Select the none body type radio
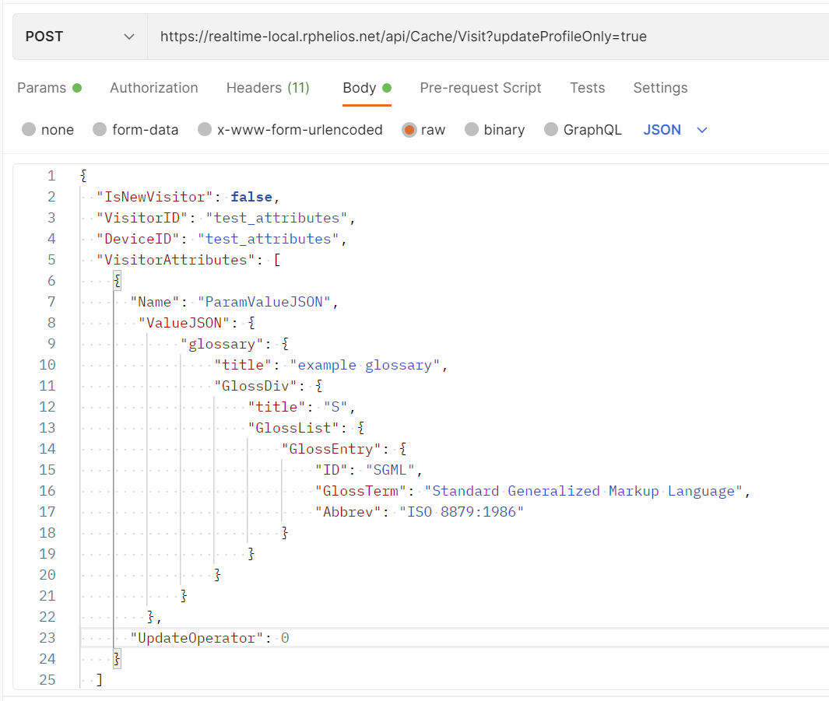Viewport: 829px width, 701px height. 30,130
